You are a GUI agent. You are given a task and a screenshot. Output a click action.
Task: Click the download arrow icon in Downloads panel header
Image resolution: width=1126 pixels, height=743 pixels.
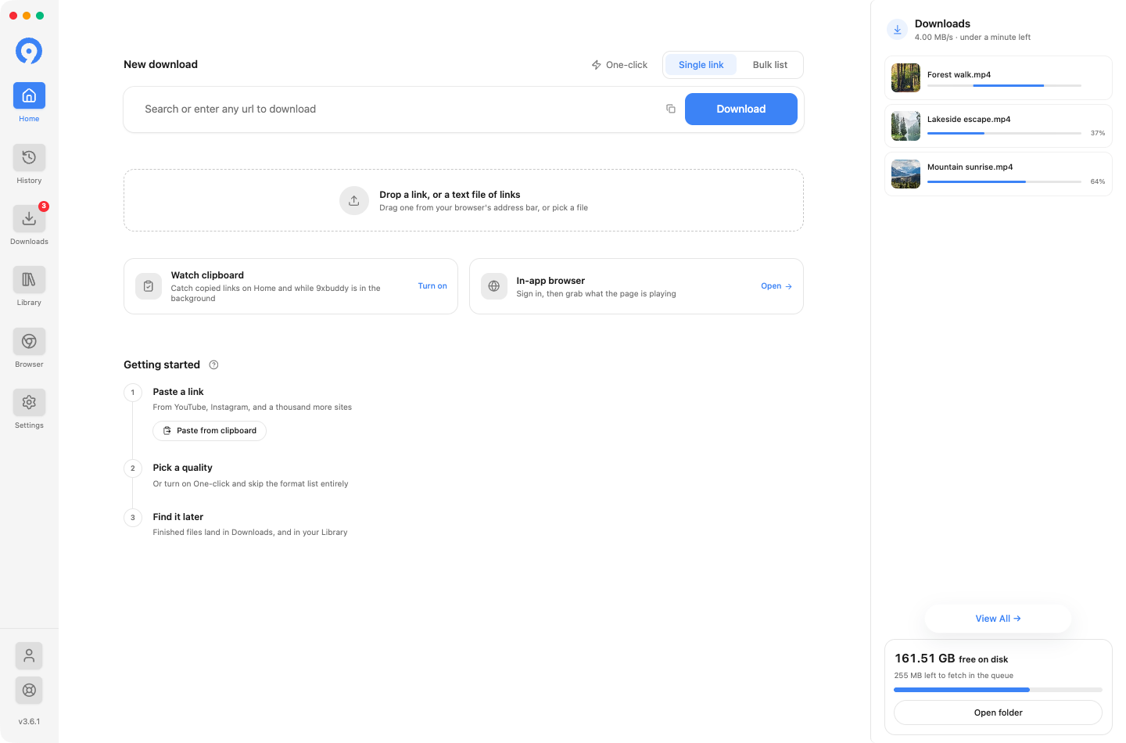[x=897, y=30]
